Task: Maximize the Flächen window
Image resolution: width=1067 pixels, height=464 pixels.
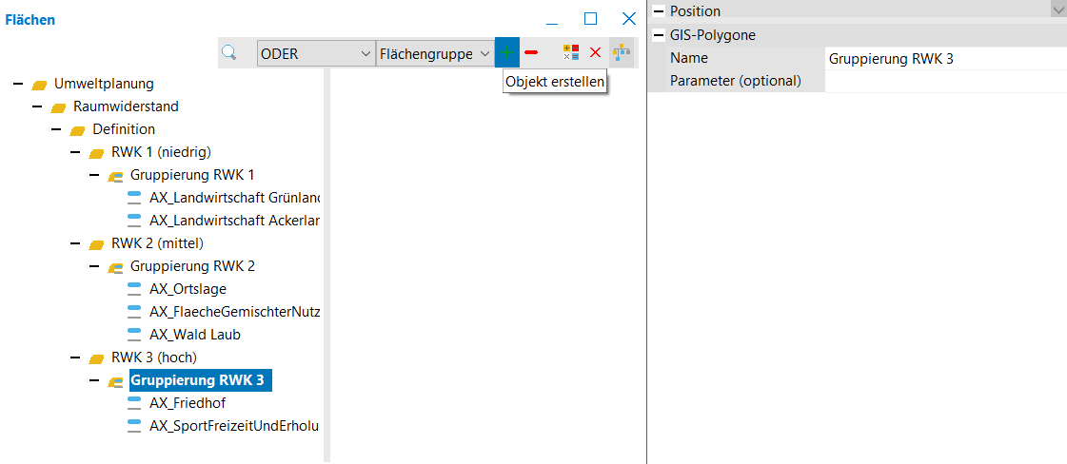Action: [x=590, y=18]
